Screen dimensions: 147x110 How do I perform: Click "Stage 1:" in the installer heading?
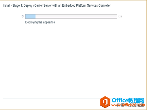pyautogui.click(x=18, y=5)
